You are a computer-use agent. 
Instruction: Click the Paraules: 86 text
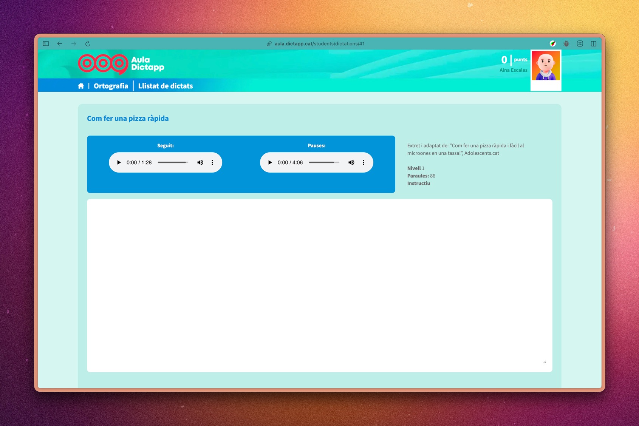click(421, 176)
